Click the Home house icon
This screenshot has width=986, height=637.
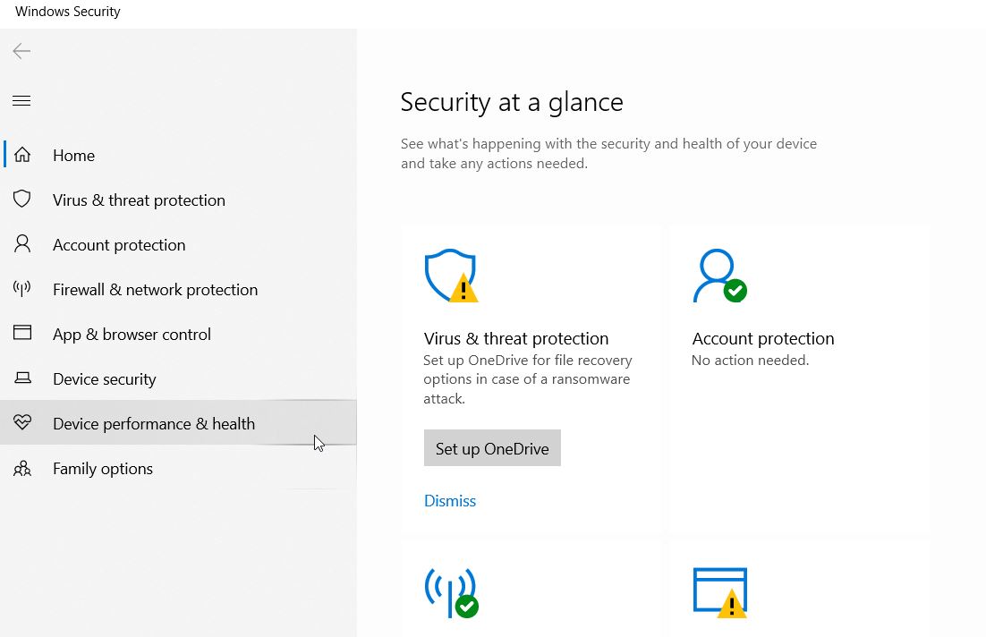point(22,155)
